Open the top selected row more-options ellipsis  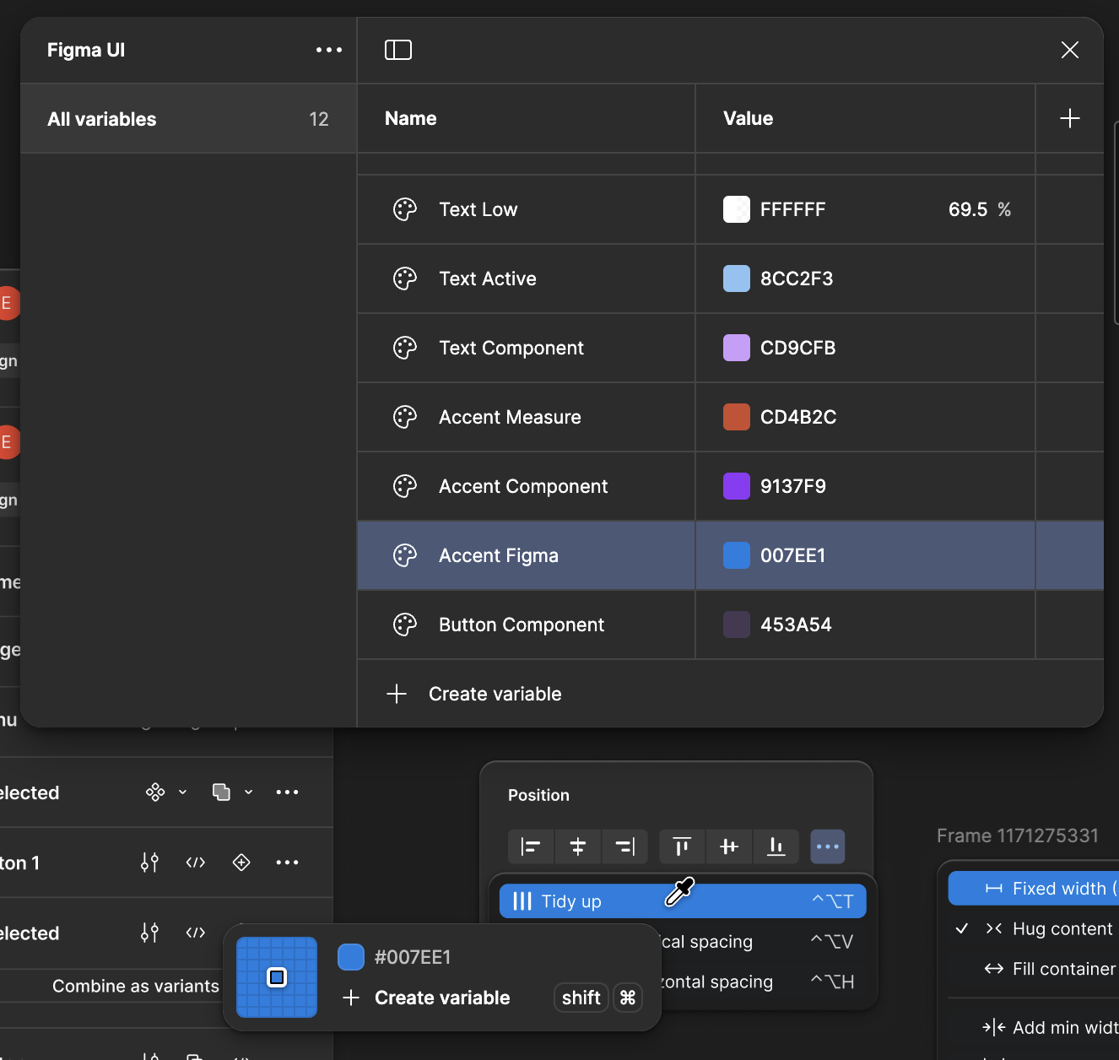point(287,792)
